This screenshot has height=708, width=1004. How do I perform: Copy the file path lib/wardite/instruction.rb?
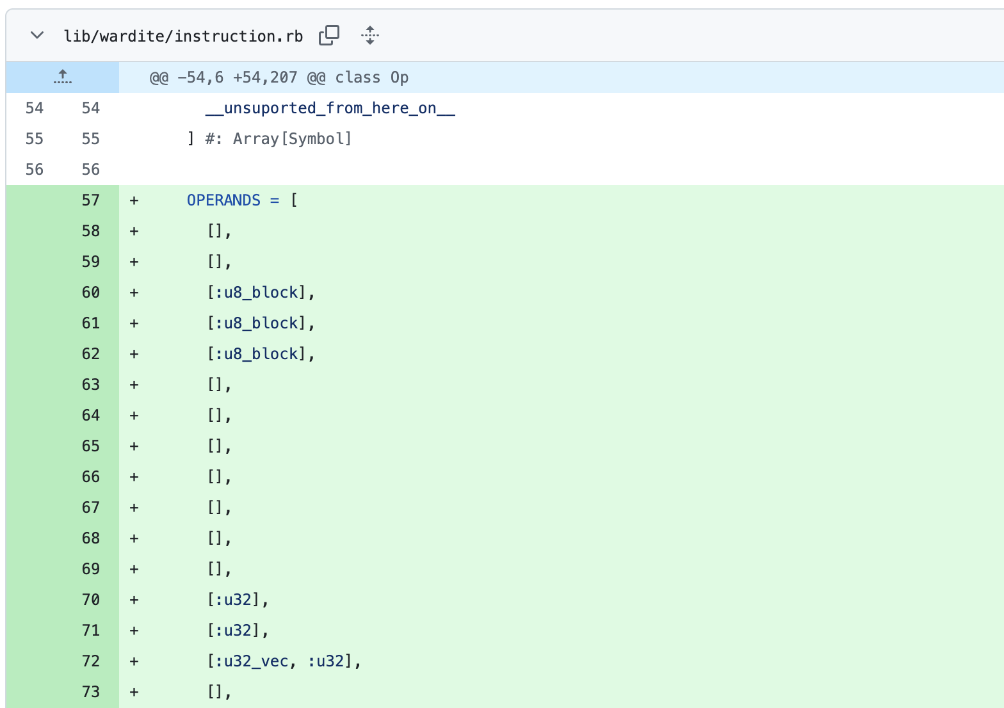coord(328,36)
